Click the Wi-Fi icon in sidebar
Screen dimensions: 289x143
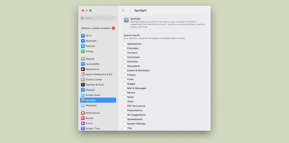(83, 36)
